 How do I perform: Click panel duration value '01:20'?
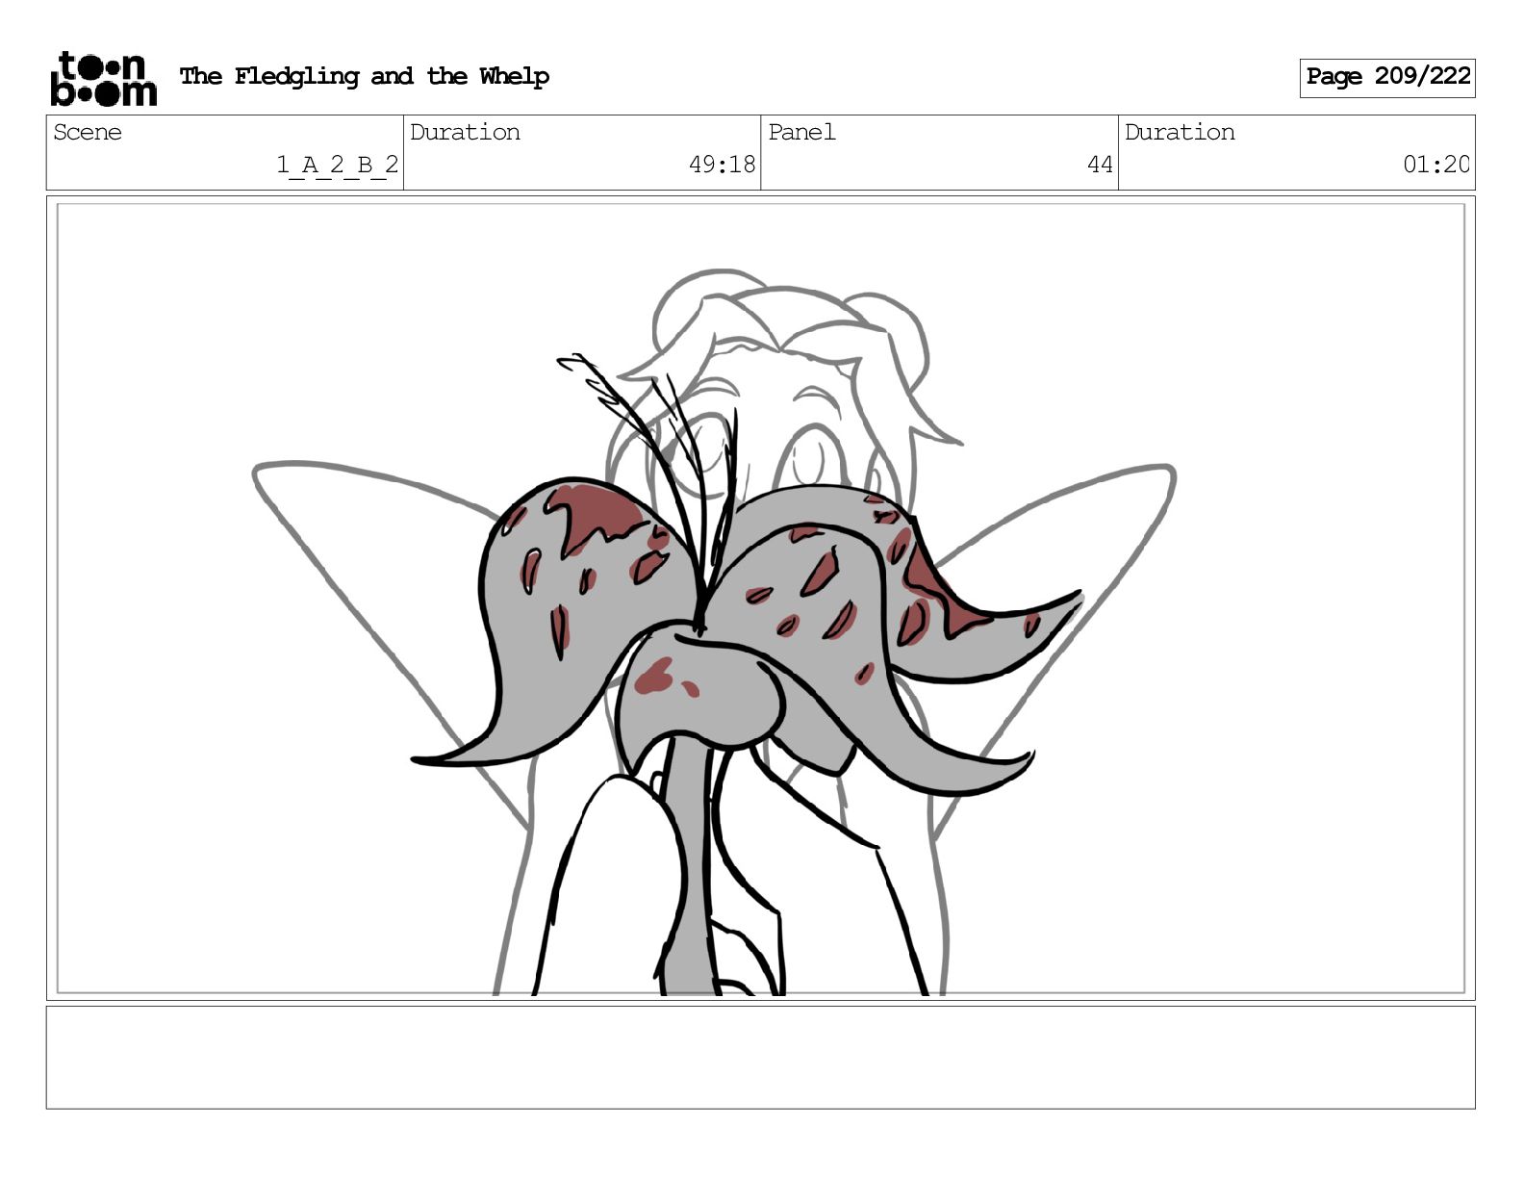coord(1435,165)
